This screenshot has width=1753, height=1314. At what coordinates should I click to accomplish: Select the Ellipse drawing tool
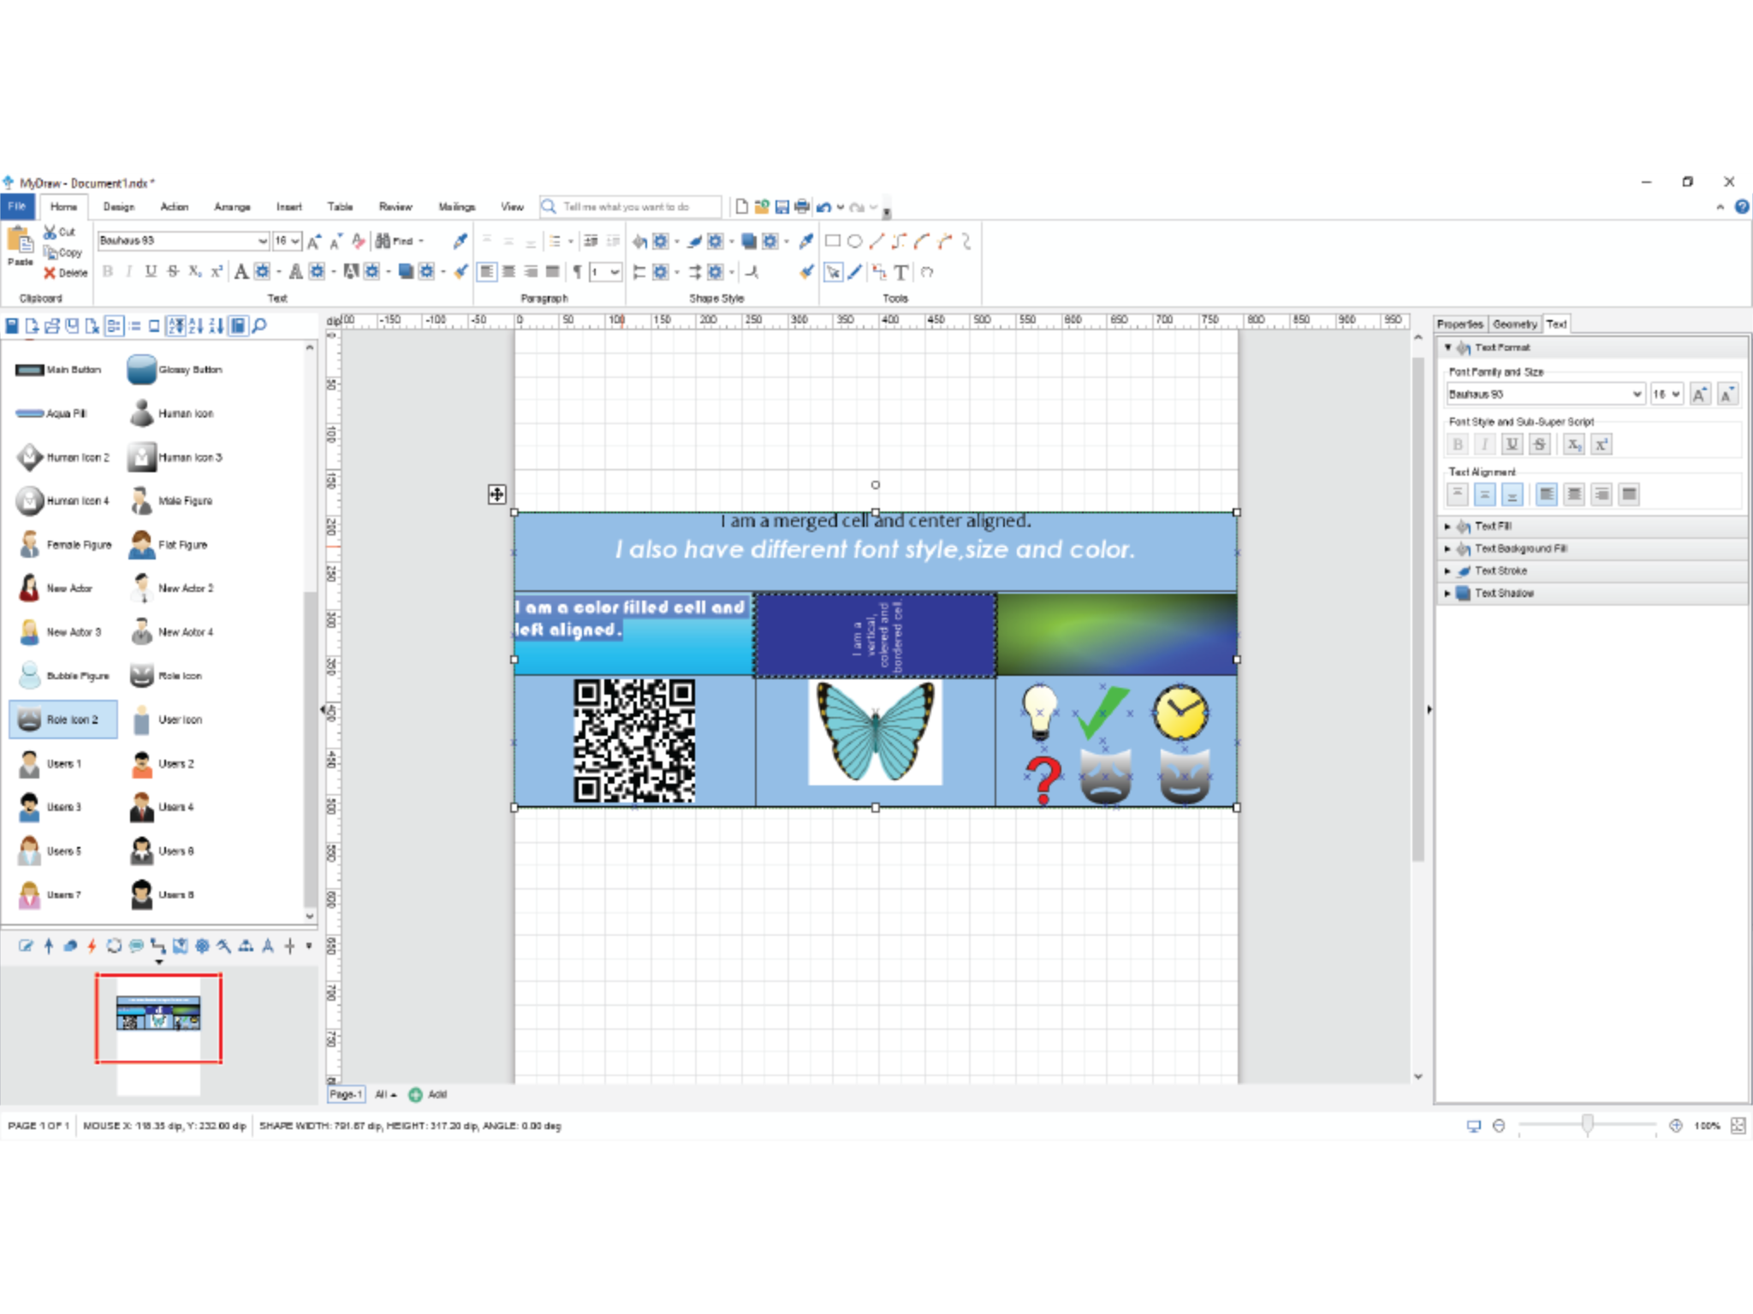point(854,241)
